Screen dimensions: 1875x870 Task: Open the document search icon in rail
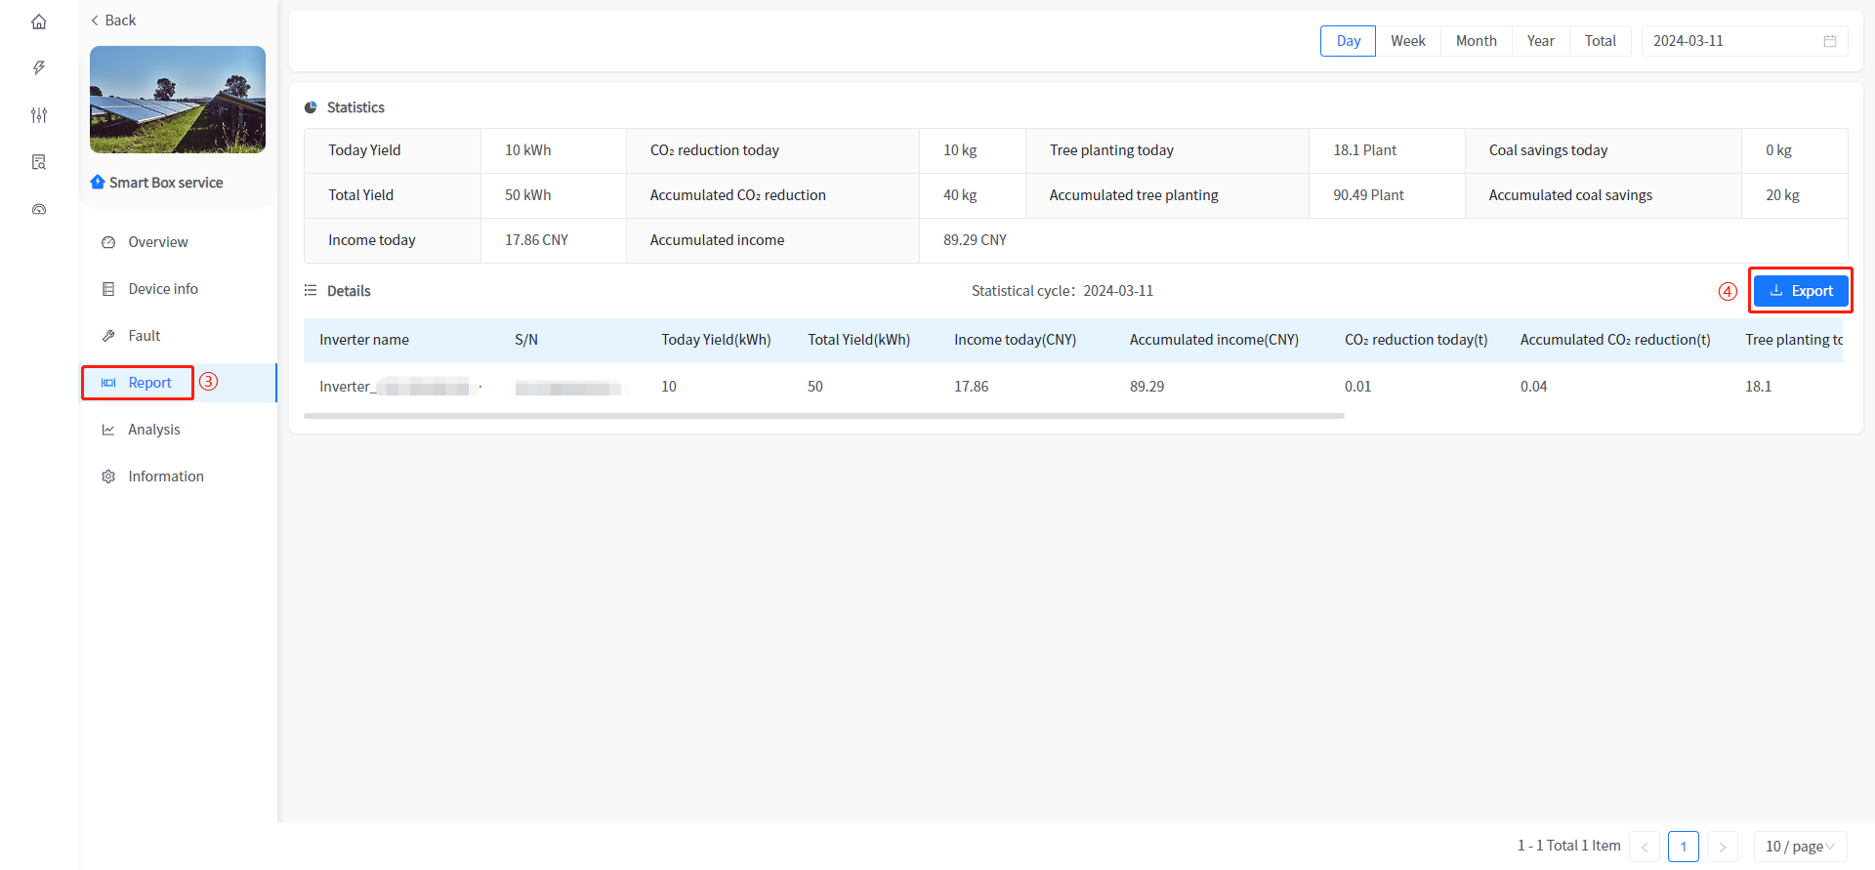(x=39, y=162)
